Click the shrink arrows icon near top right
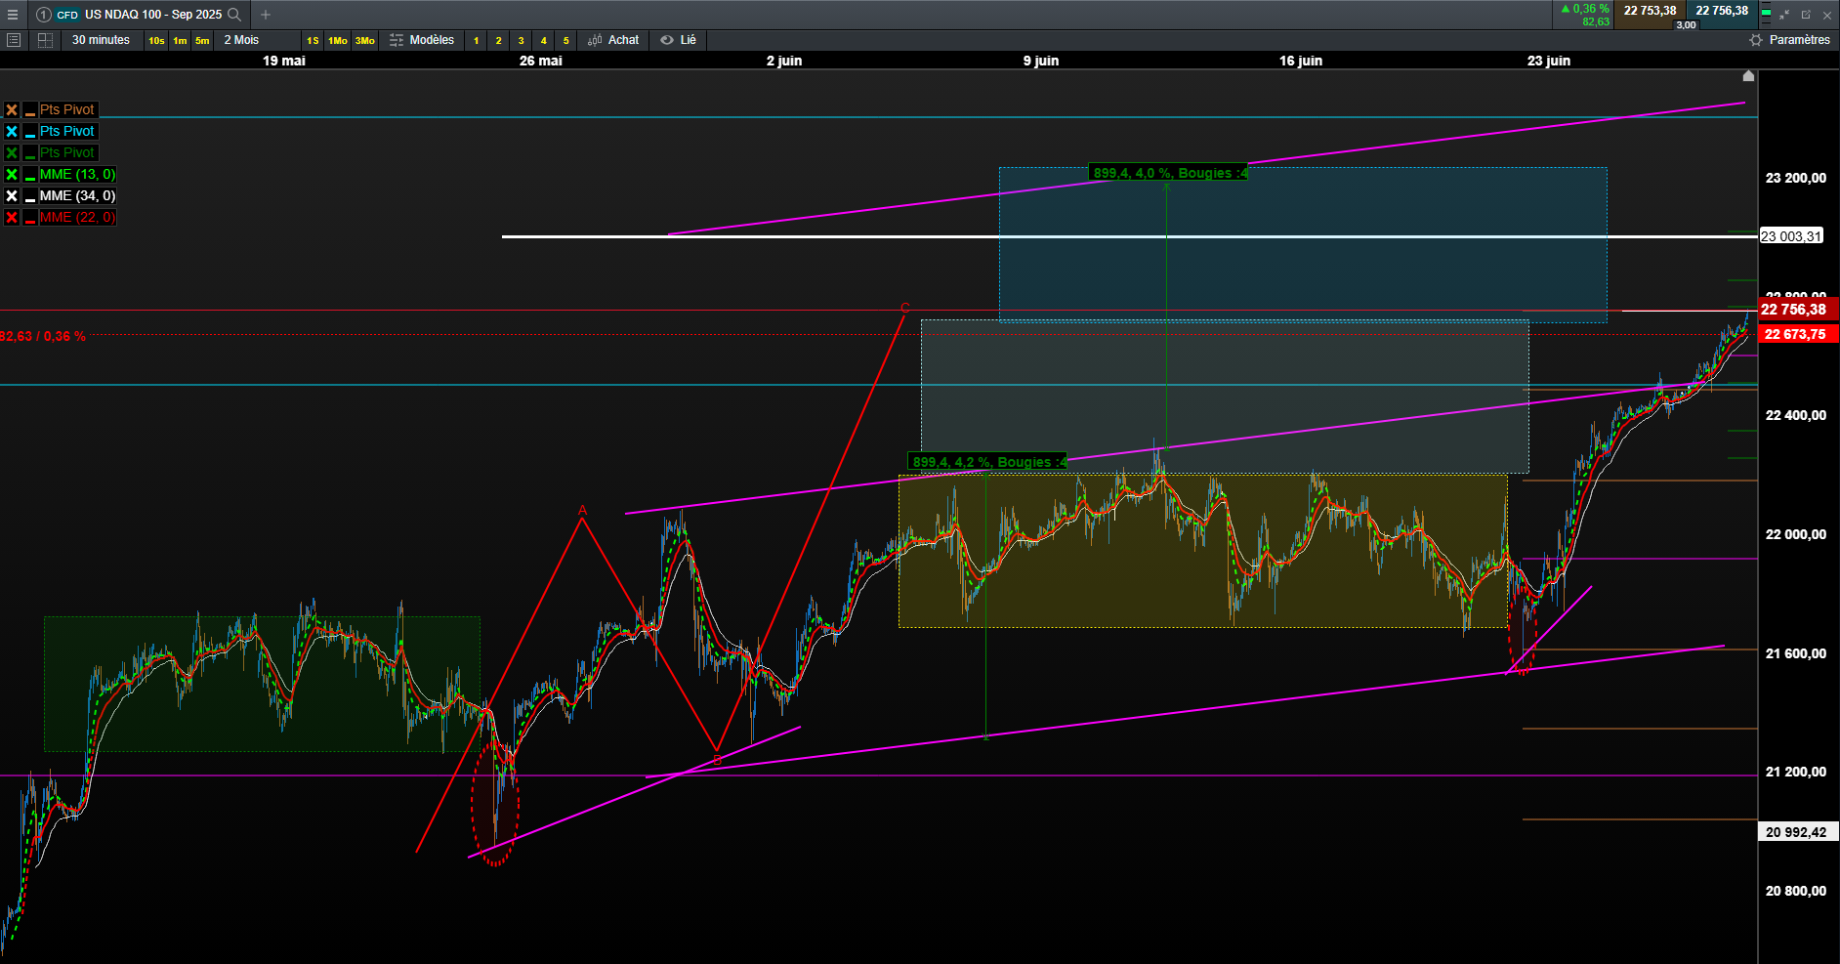1840x964 pixels. 1784,15
